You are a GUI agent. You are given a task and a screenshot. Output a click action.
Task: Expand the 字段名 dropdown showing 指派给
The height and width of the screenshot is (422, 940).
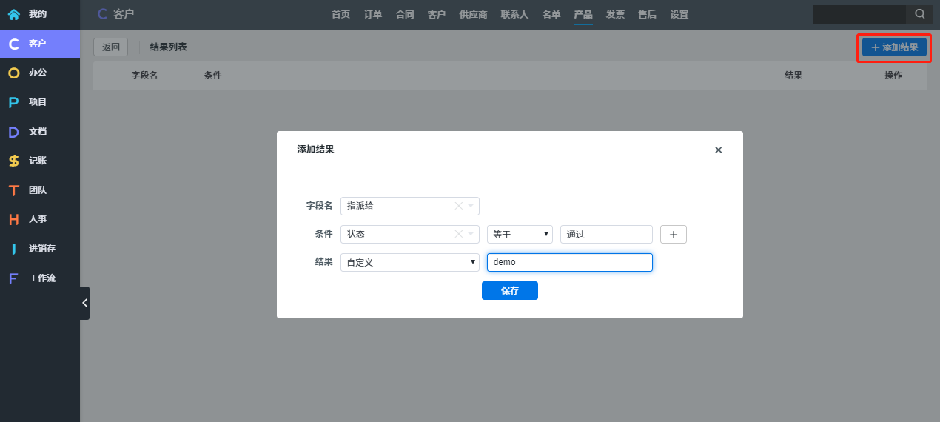471,206
